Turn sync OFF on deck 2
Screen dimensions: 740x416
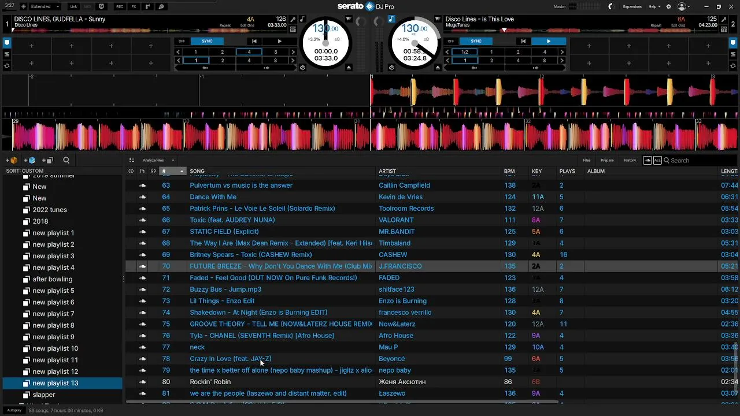(451, 42)
